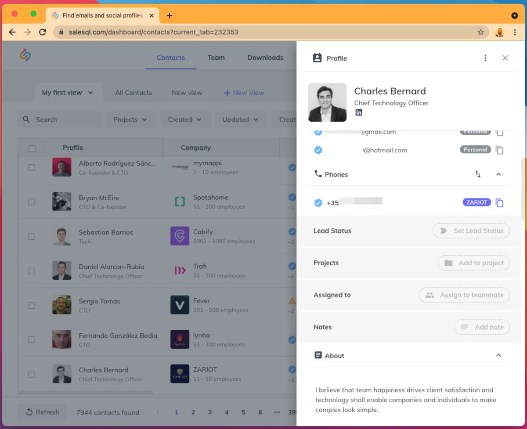The height and width of the screenshot is (429, 527).
Task: Click the SalesQL logo icon
Action: click(x=25, y=55)
